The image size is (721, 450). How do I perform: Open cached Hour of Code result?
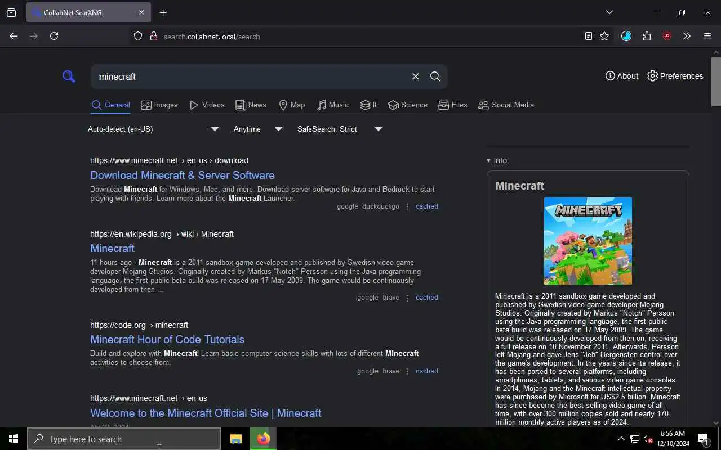coord(427,371)
